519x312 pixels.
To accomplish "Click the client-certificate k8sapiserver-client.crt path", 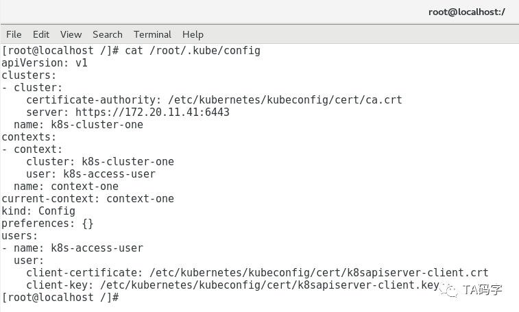I will point(319,273).
